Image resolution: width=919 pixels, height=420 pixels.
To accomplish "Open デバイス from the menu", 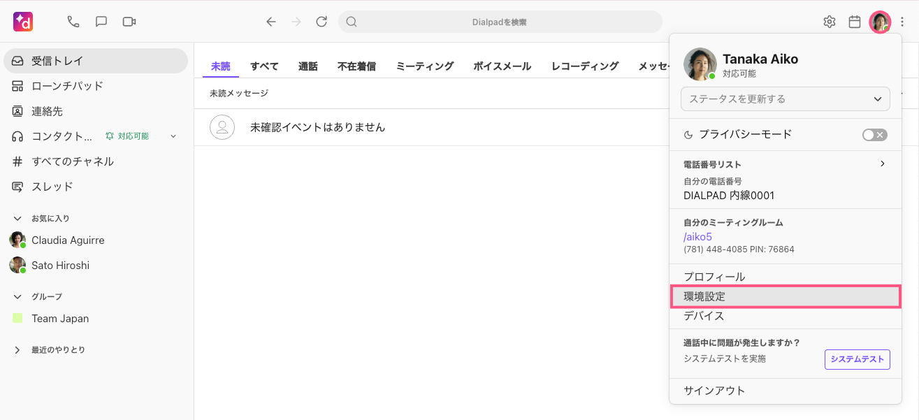I will (786, 316).
